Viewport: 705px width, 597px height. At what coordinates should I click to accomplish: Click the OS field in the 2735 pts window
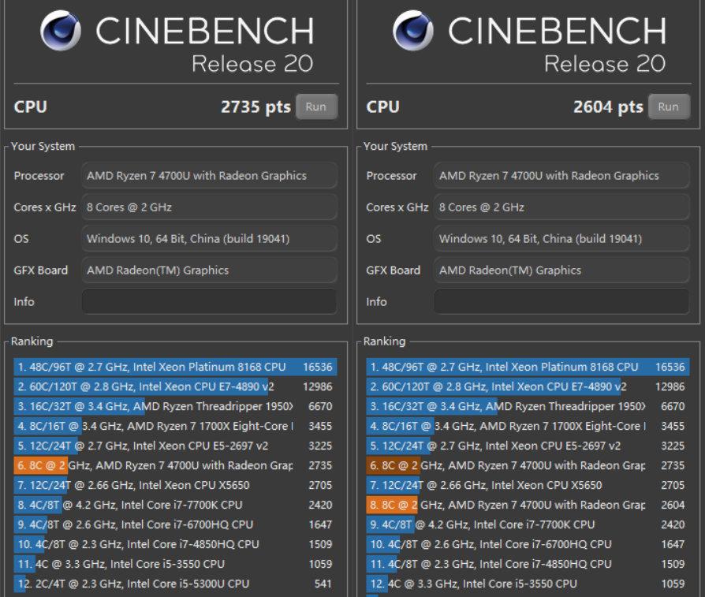(210, 238)
